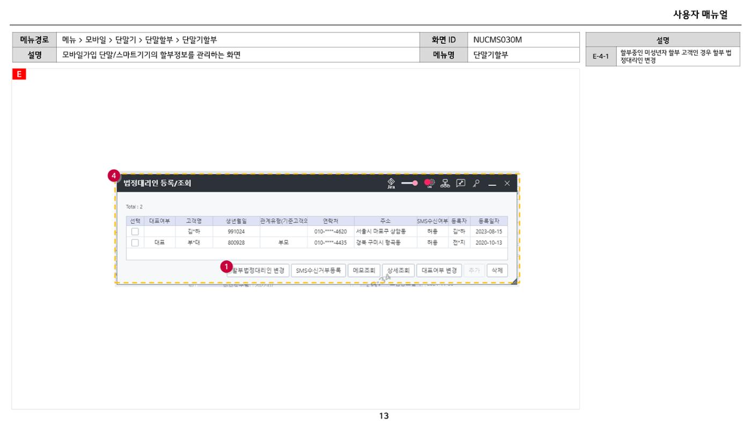Click the key icon in the title bar
Screen dimensions: 751x423
[x=476, y=183]
